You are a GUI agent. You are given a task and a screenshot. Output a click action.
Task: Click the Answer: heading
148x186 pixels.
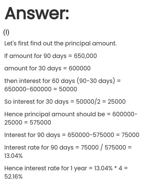tap(37, 13)
